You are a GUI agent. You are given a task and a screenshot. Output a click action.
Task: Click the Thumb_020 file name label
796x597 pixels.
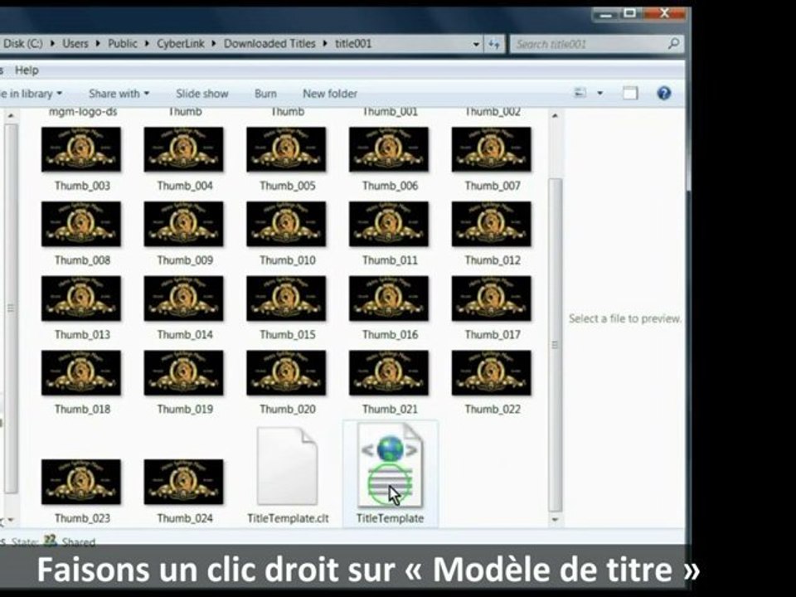click(x=288, y=409)
